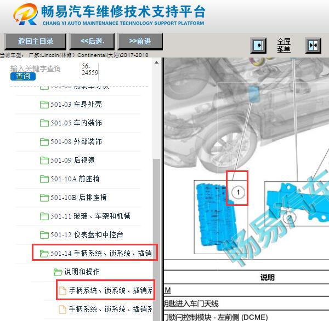Click the tree scrollbar up arrow
This screenshot has height=321, width=329.
(x=156, y=62)
